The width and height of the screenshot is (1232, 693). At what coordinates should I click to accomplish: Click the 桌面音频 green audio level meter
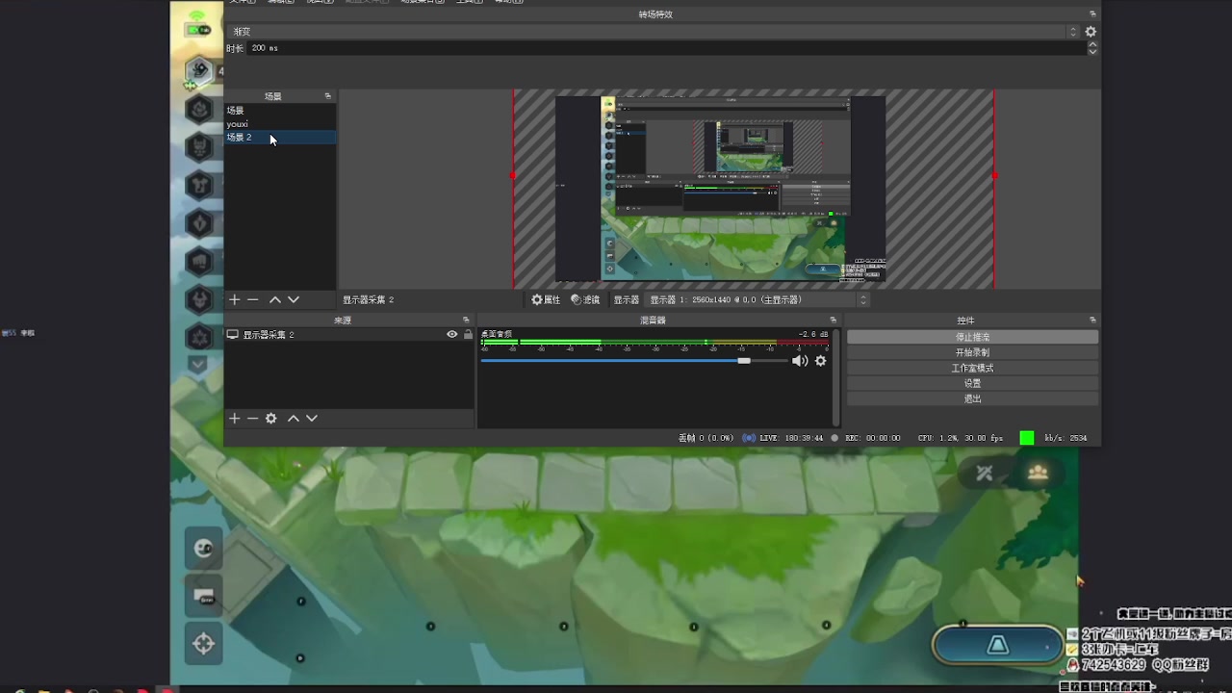pos(654,343)
